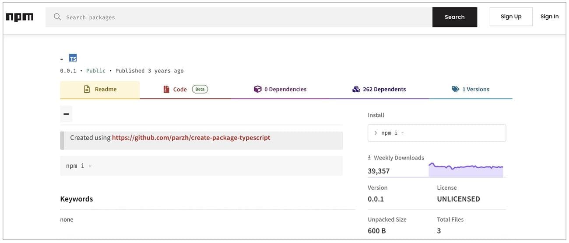Click the weekly downloads sparkline chart
This screenshot has width=569, height=243.
(x=466, y=170)
